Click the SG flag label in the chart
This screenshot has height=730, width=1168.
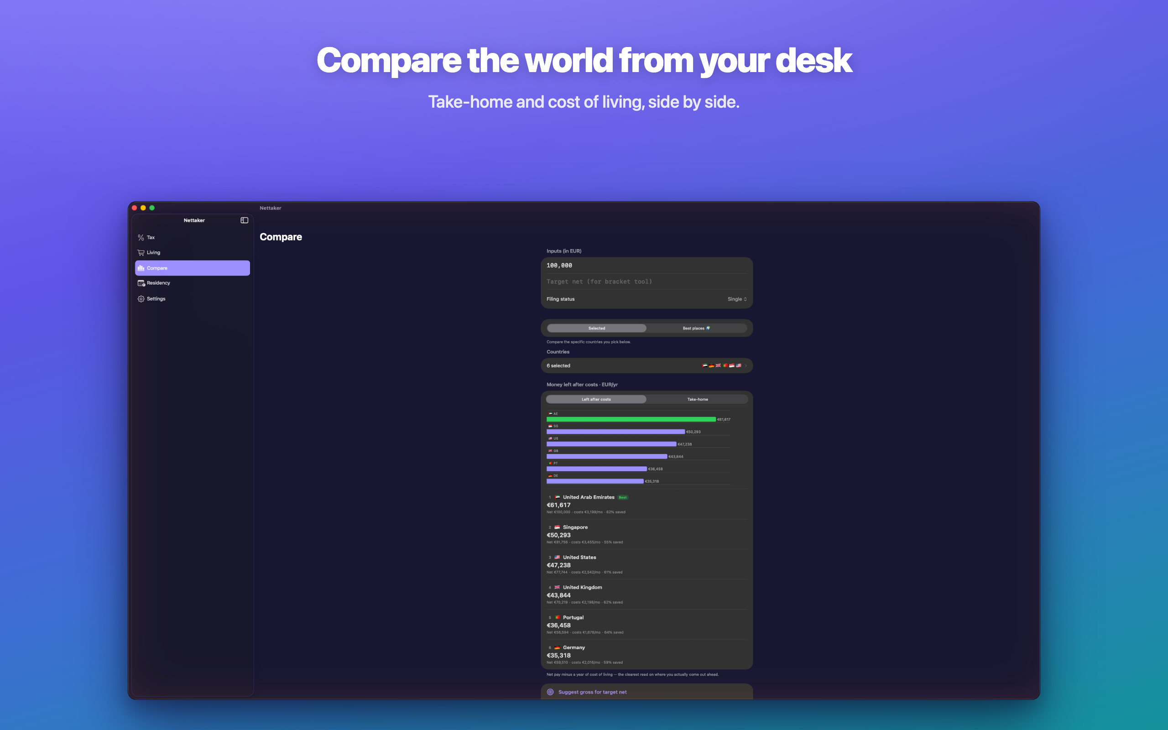(553, 426)
